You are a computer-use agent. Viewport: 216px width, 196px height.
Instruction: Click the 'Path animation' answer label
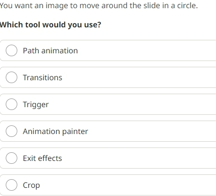pos(50,51)
